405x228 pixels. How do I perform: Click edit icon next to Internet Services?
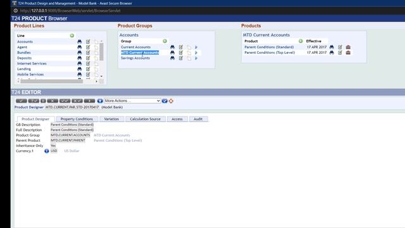(88, 63)
